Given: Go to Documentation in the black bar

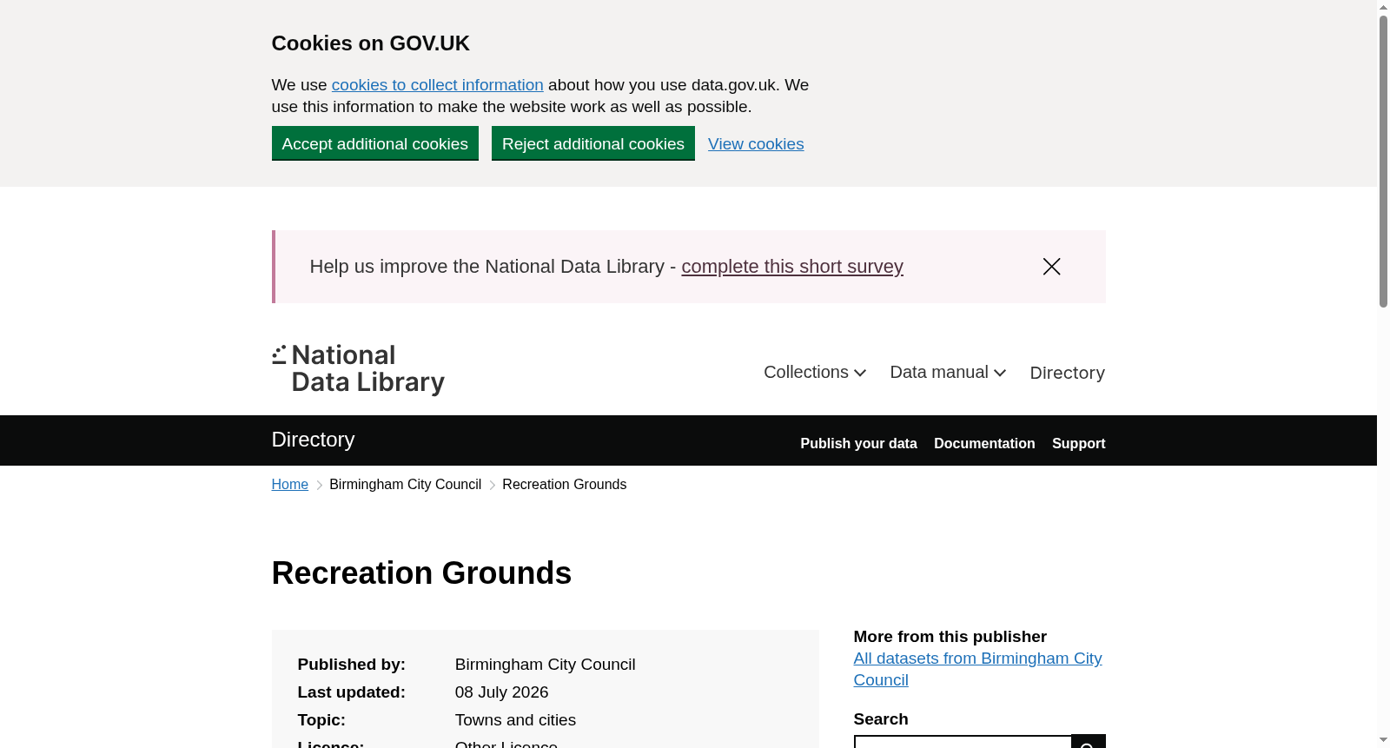Looking at the screenshot, I should [984, 443].
